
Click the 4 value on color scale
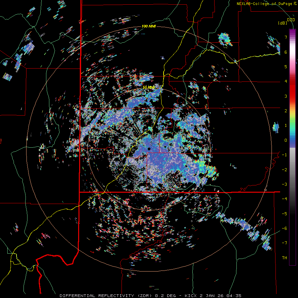click(x=286, y=81)
